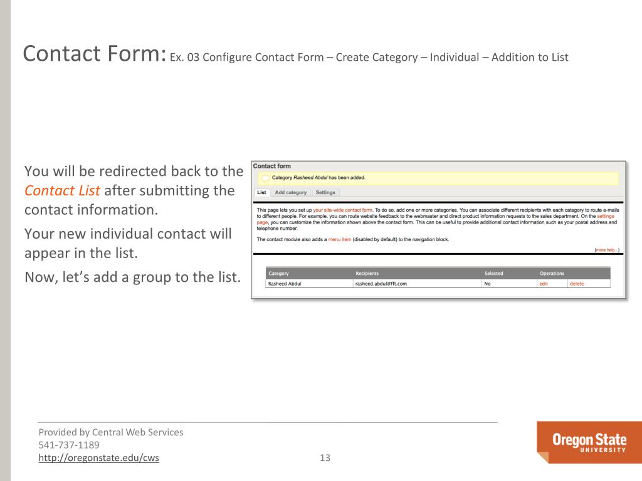Screen dimensions: 642x481
Task: Click the Oregon State University logo
Action: [589, 442]
